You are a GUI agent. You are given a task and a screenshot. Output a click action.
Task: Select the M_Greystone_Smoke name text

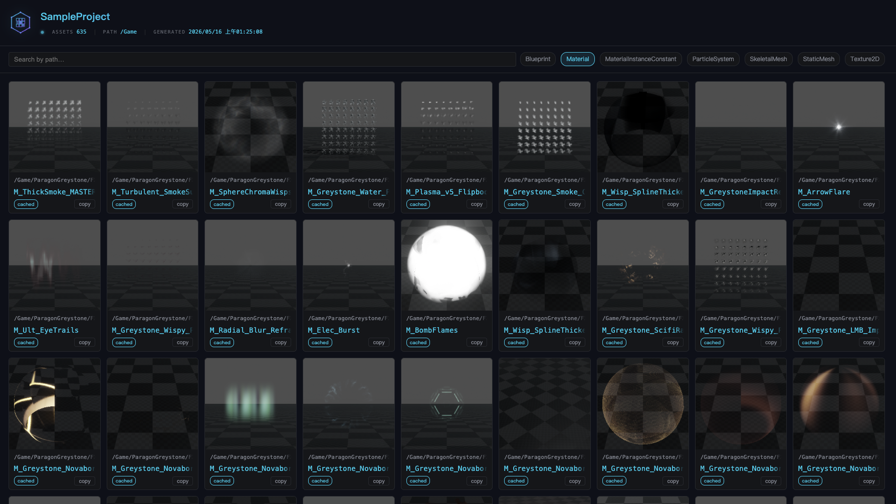(544, 192)
